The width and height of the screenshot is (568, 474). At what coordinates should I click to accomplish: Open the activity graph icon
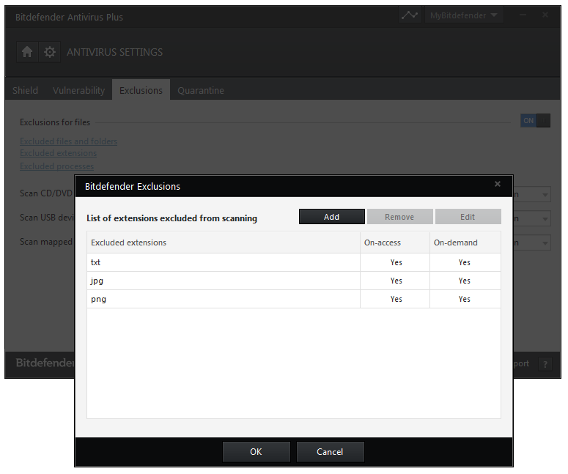410,15
